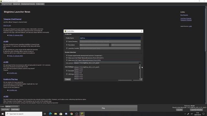This screenshot has width=207, height=116.
Task: Open the Click To Join link
Action: pos(7,25)
